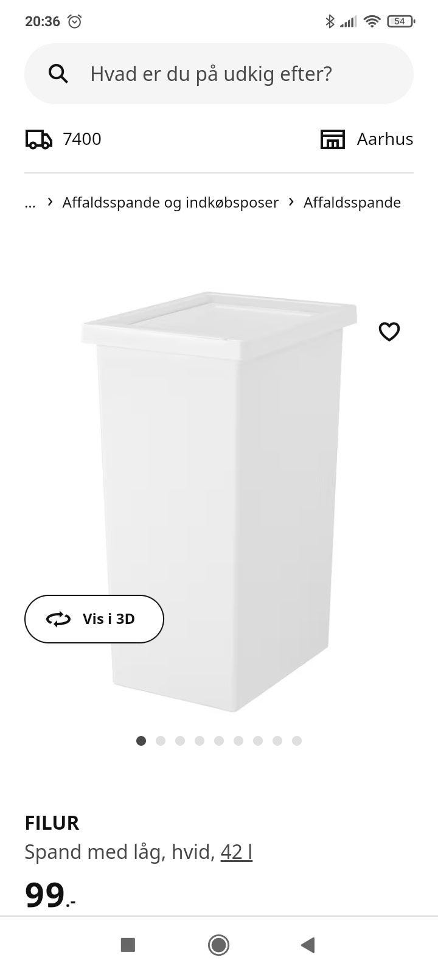Jump to last product image dot
Image resolution: width=438 pixels, height=974 pixels.
click(x=297, y=741)
